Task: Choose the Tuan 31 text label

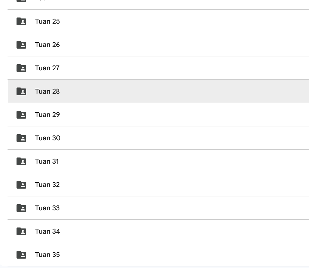Action: click(x=47, y=161)
